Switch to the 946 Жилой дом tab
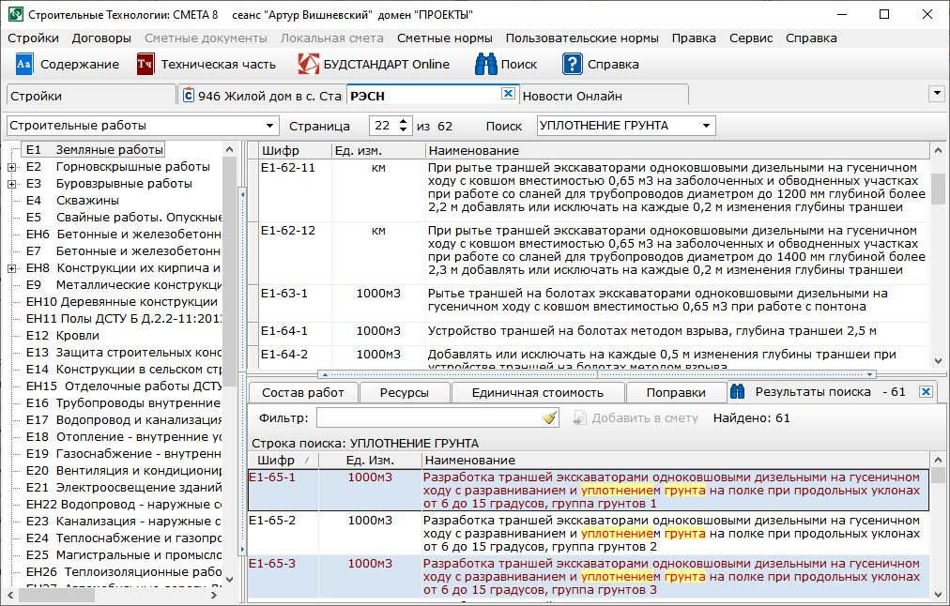This screenshot has width=950, height=606. (x=262, y=96)
